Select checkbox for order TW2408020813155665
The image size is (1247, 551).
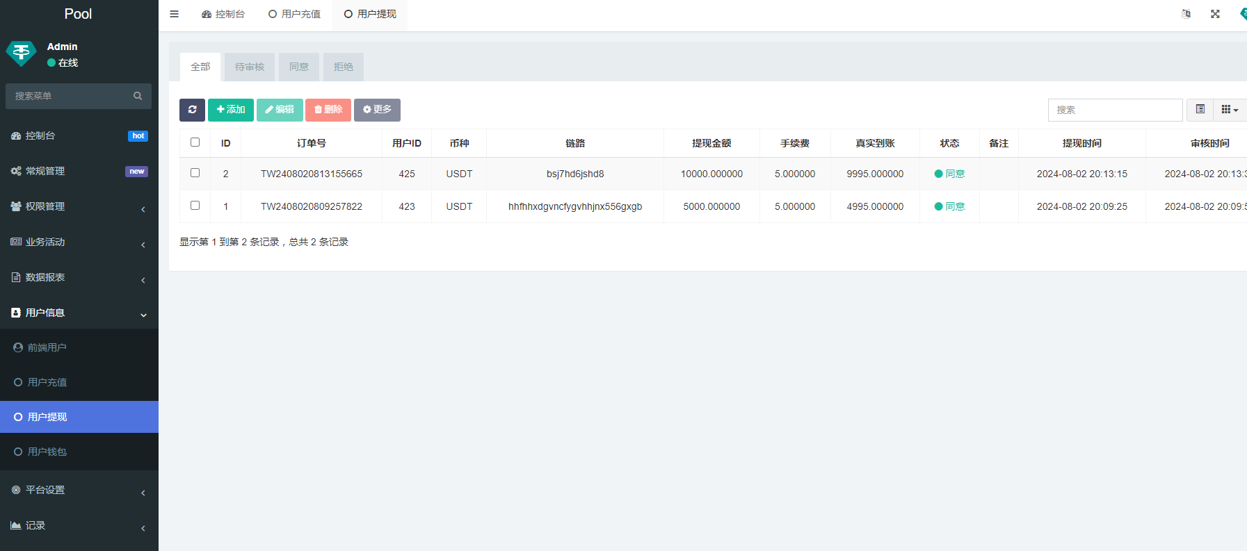pos(195,173)
